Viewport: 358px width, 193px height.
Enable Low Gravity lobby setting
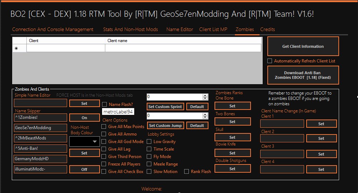tap(149, 141)
